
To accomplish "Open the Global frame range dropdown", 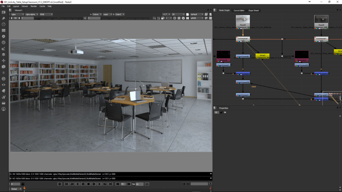I will coord(17,189).
